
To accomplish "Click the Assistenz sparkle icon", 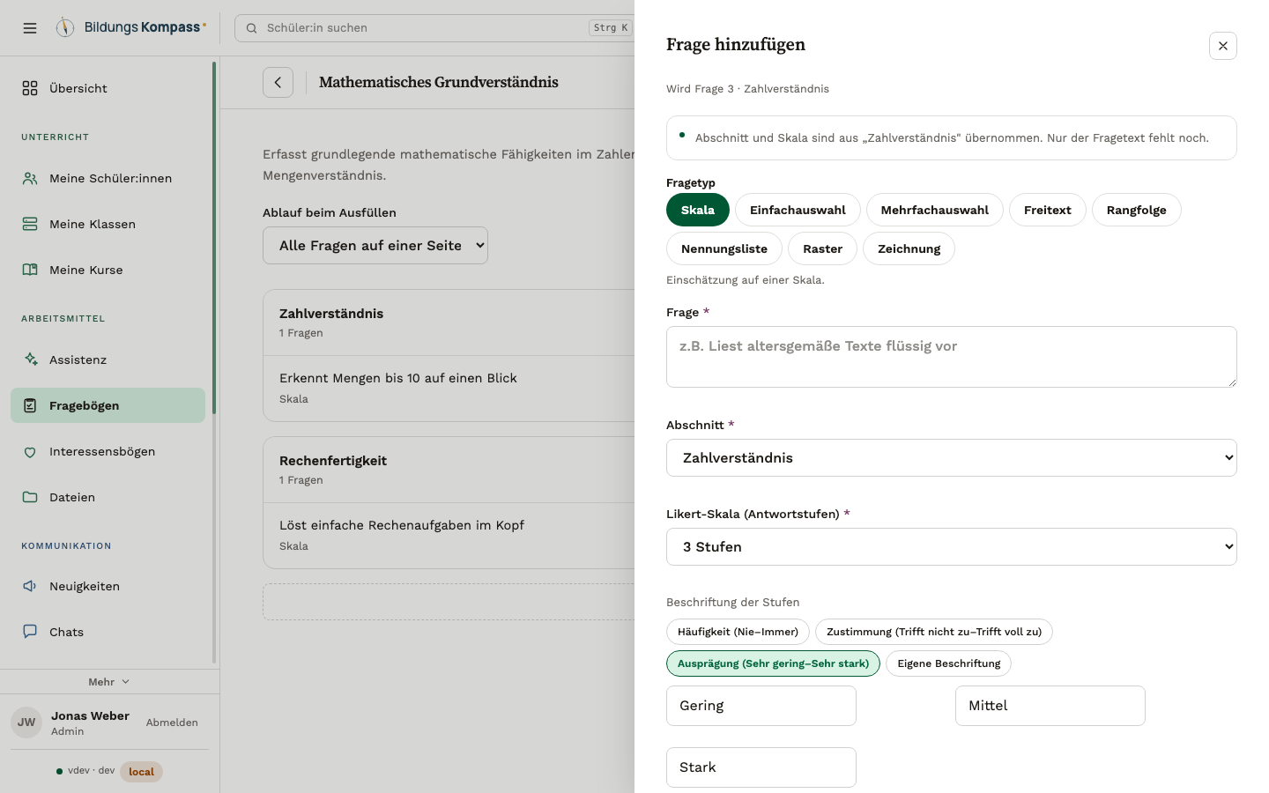I will pyautogui.click(x=30, y=359).
